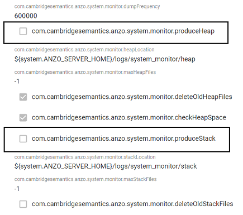Click the small maxHeapFiles field caption
Image resolution: width=243 pixels, height=215 pixels.
85,72
